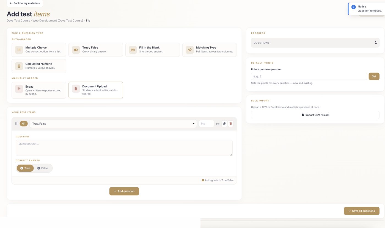This screenshot has height=228, width=385.
Task: Click the Document Upload file icon
Action: point(76,89)
